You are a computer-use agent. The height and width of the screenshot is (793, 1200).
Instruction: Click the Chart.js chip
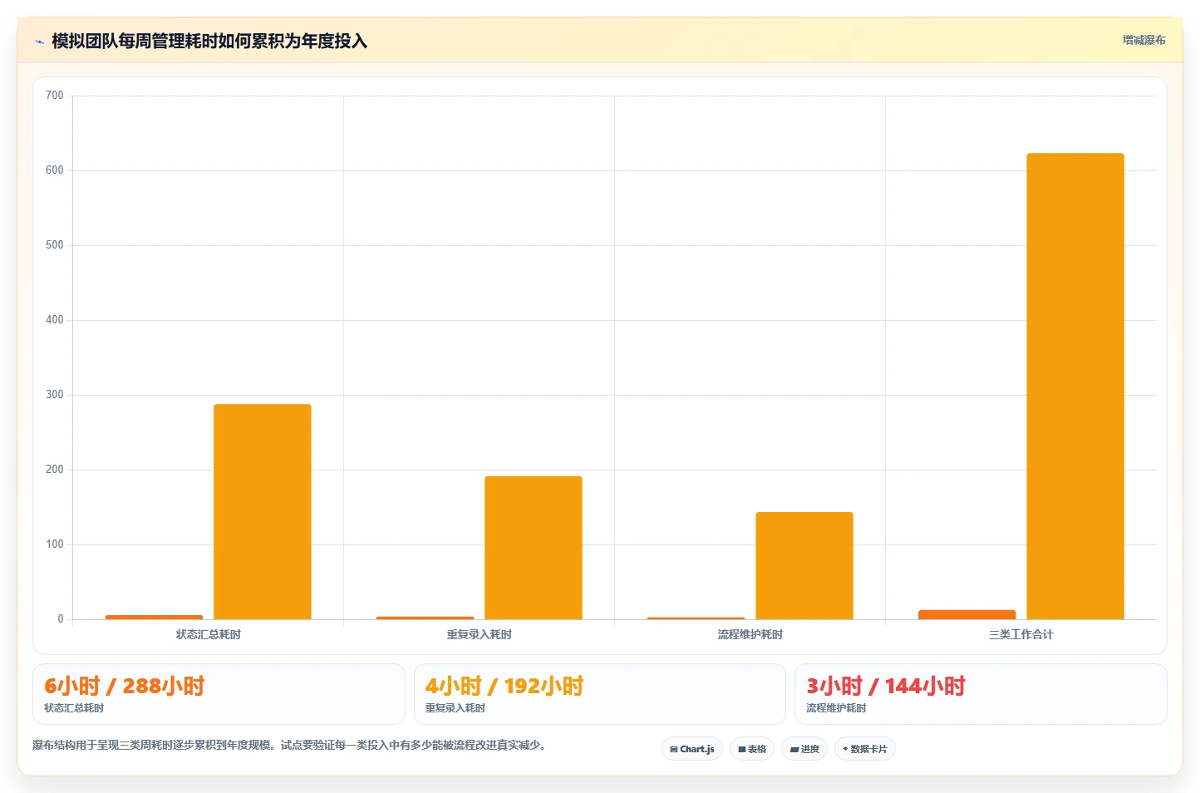pos(692,749)
